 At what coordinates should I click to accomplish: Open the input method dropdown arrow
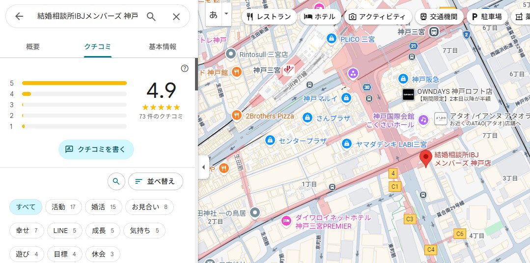point(226,14)
